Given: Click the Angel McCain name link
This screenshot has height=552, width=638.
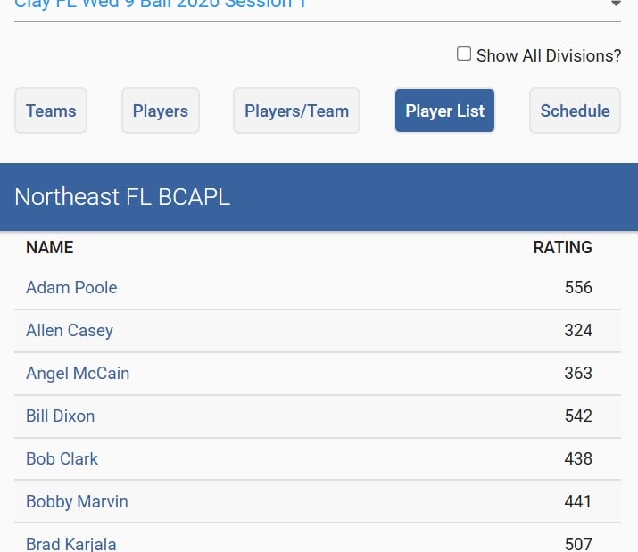Looking at the screenshot, I should click(78, 373).
